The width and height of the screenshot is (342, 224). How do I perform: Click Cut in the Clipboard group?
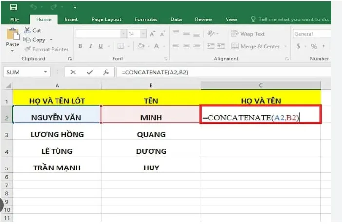[x=33, y=30]
